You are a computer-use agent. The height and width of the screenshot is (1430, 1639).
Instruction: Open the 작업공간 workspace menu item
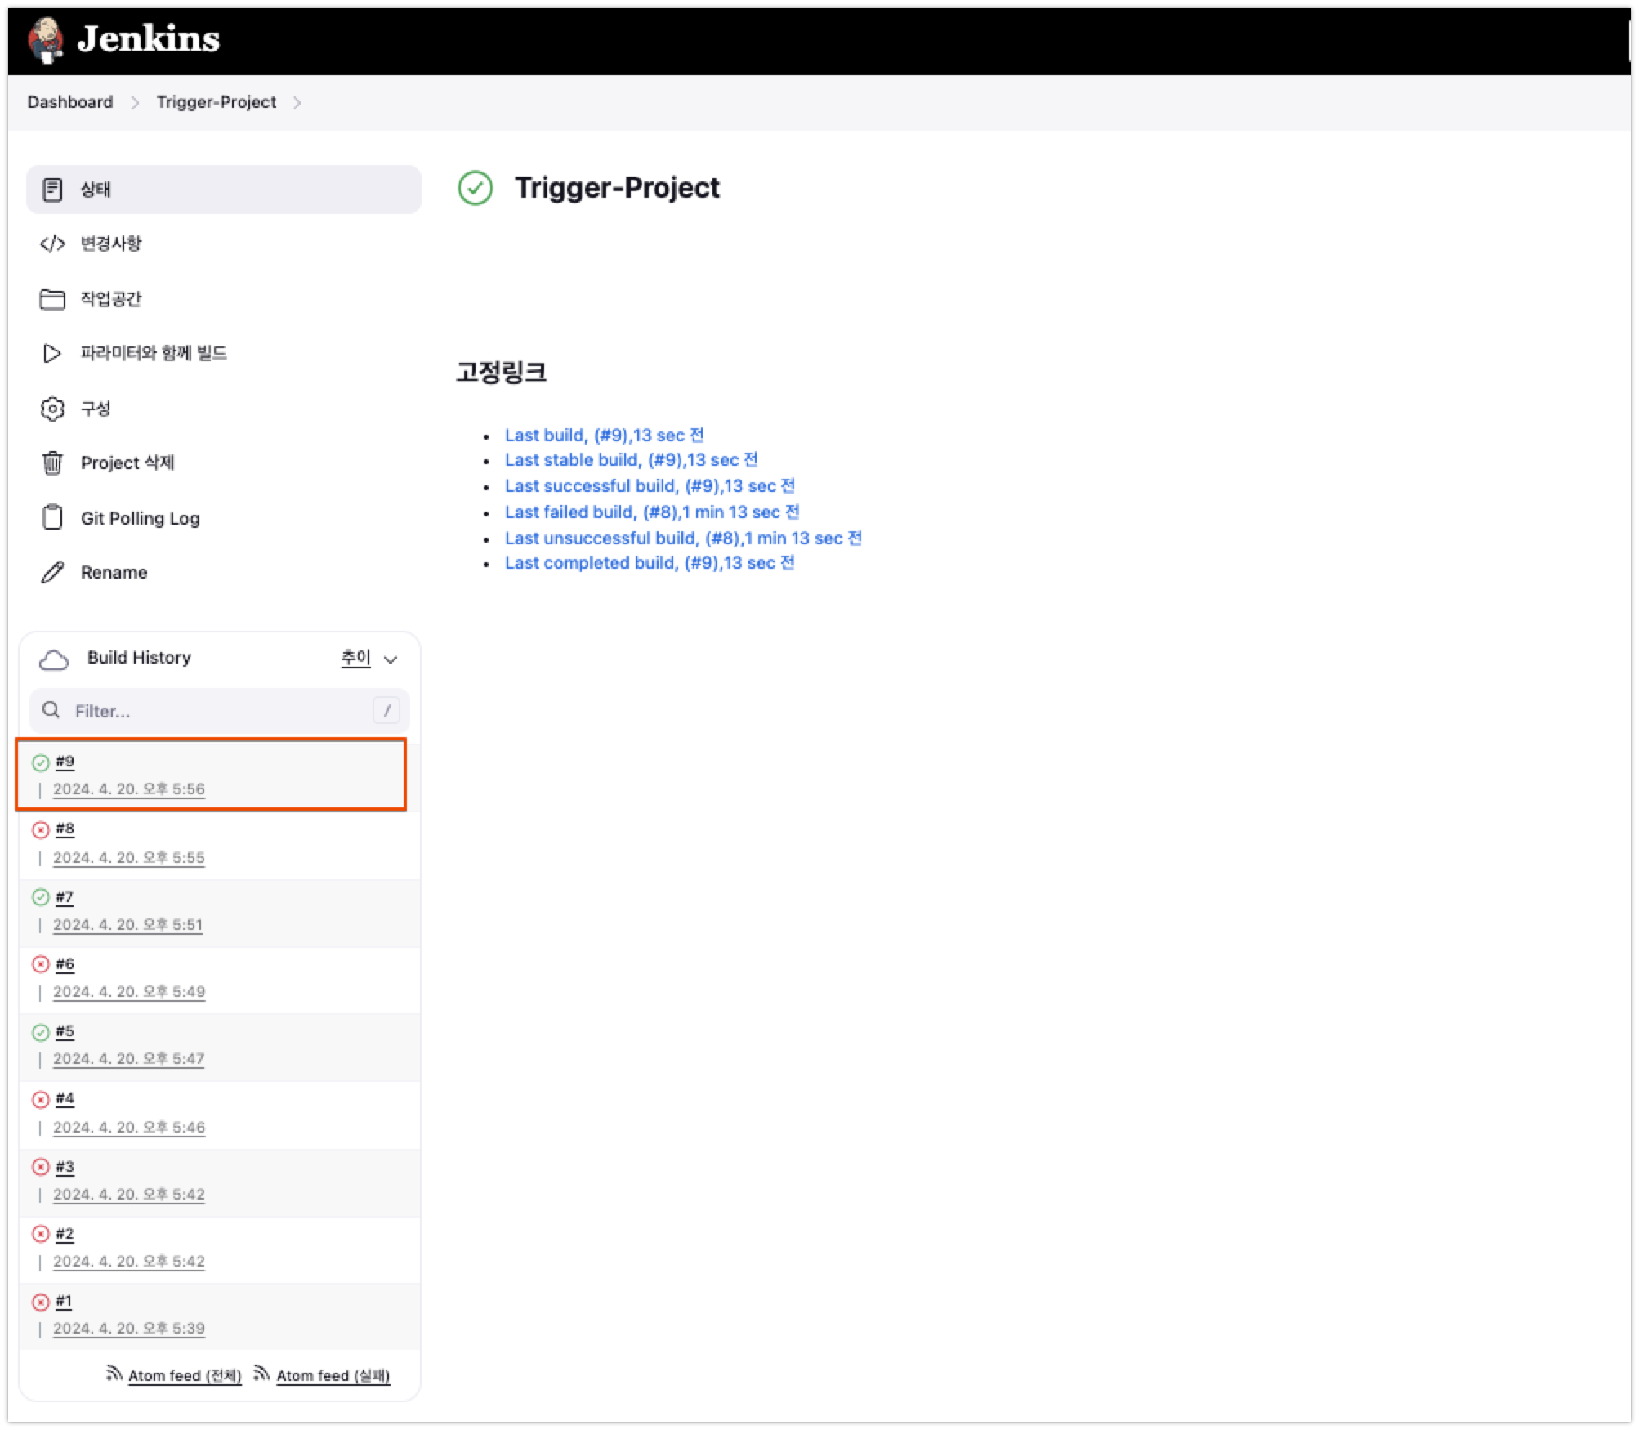224,299
